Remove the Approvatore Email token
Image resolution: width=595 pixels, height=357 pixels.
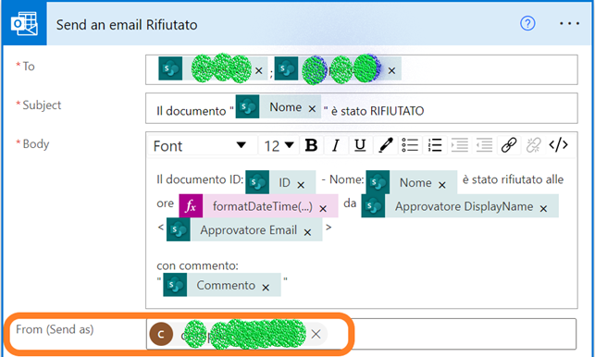307,232
